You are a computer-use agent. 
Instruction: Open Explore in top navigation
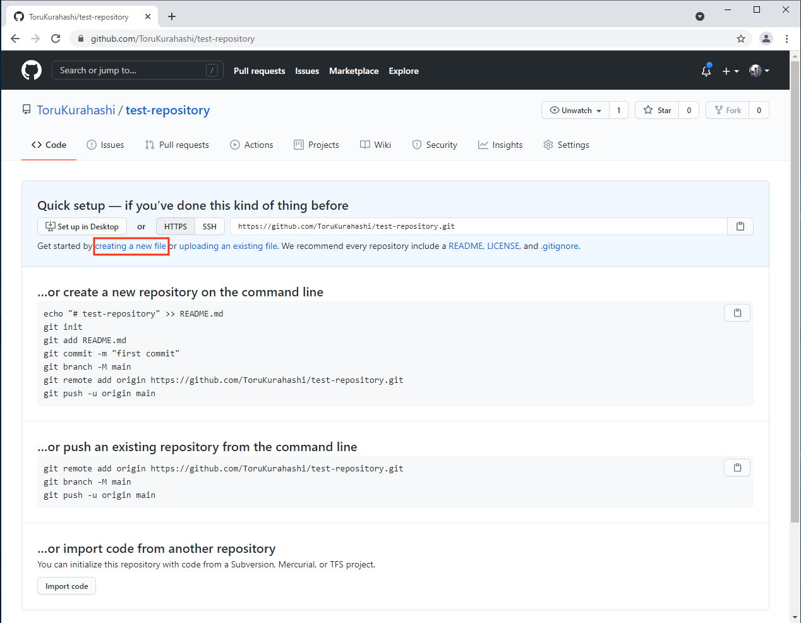pyautogui.click(x=404, y=71)
